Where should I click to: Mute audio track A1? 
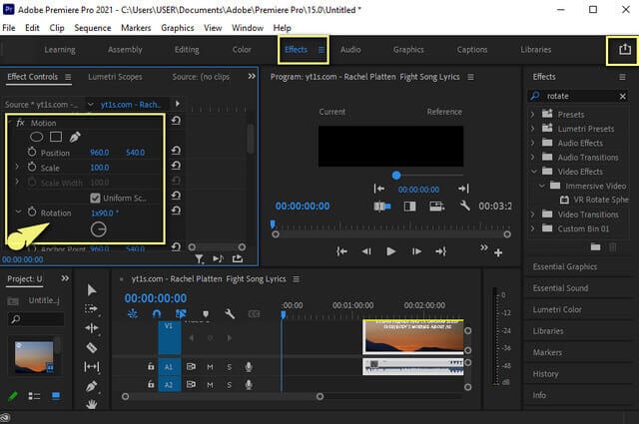211,367
